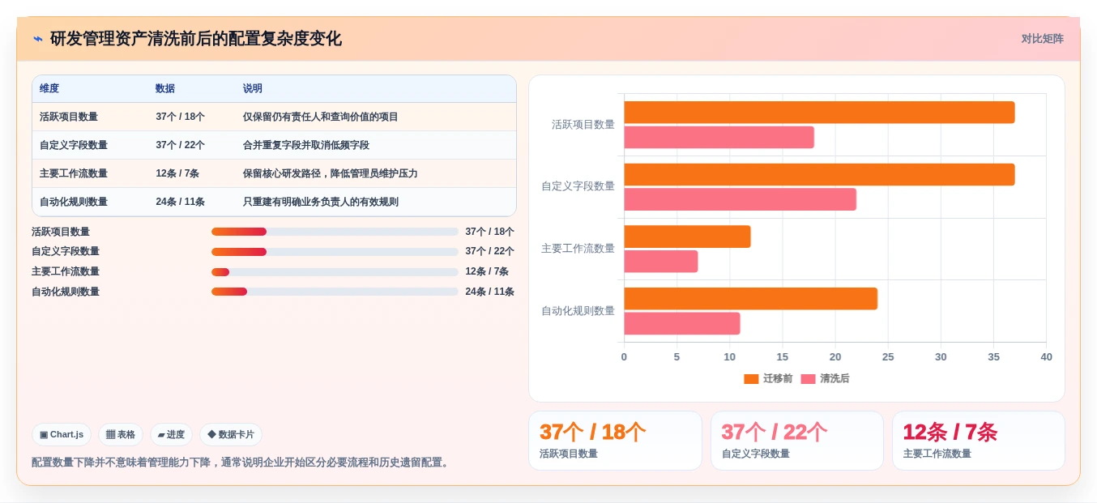Click x-axis tick value 25
Image resolution: width=1097 pixels, height=503 pixels.
coord(888,357)
